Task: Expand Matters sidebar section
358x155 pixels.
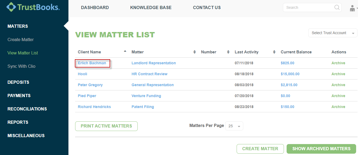Action: pyautogui.click(x=18, y=26)
